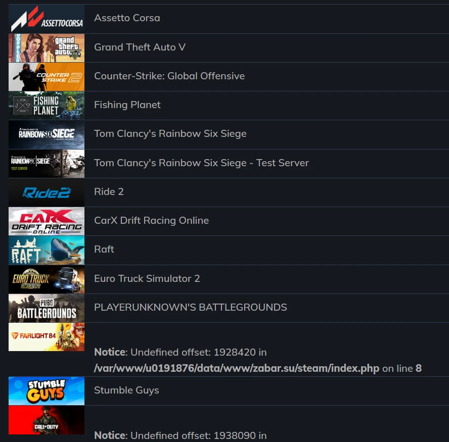Click the Ride 2 logo banner
Viewport: 449px width, 442px height.
coord(47,192)
